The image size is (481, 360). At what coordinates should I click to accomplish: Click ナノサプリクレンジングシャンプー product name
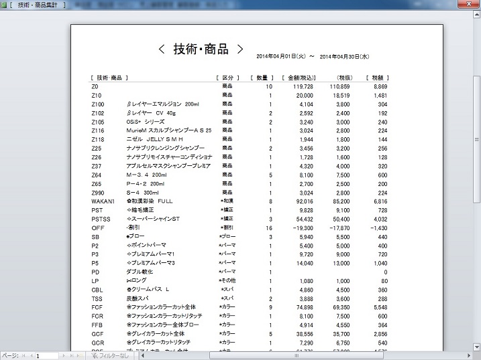coord(165,149)
